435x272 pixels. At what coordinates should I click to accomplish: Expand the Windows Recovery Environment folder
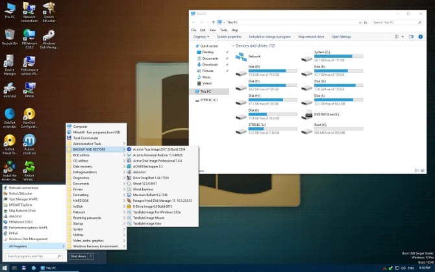click(x=95, y=246)
